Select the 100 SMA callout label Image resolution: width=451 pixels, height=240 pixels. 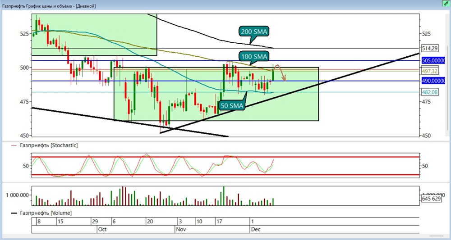pyautogui.click(x=254, y=56)
